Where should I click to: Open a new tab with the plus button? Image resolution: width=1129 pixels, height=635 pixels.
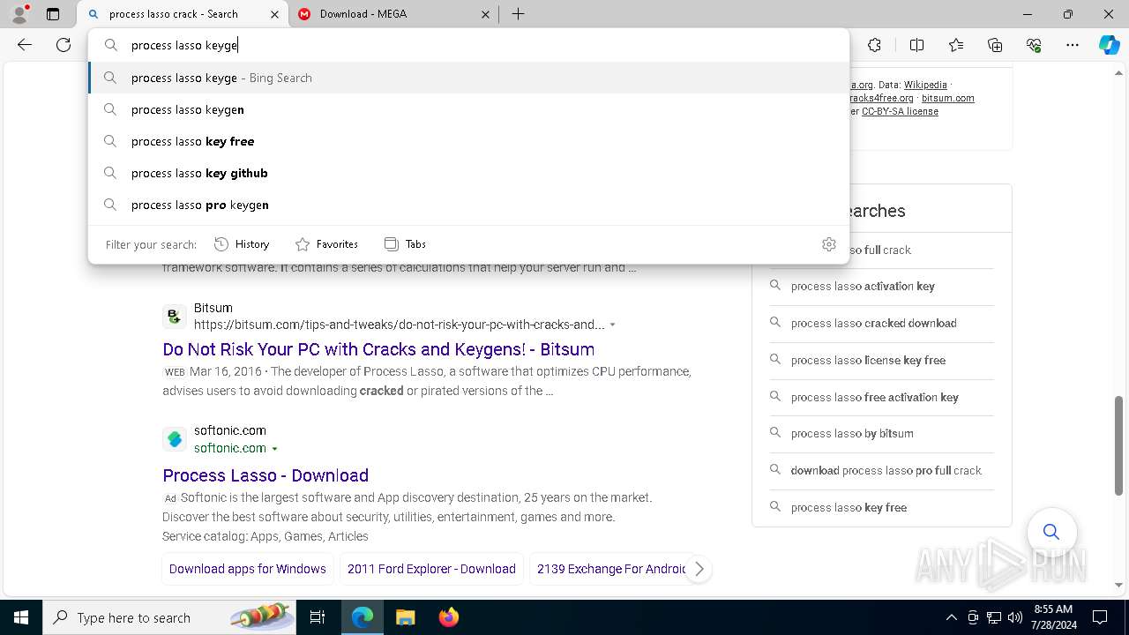coord(519,14)
